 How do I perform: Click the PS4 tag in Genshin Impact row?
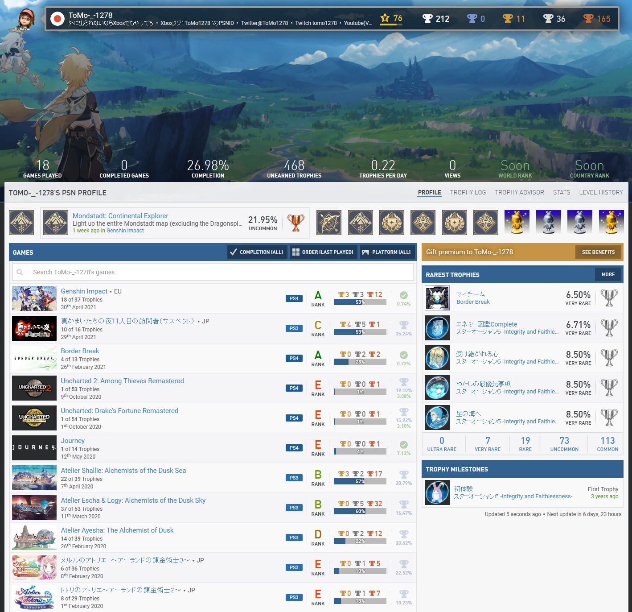pos(294,298)
